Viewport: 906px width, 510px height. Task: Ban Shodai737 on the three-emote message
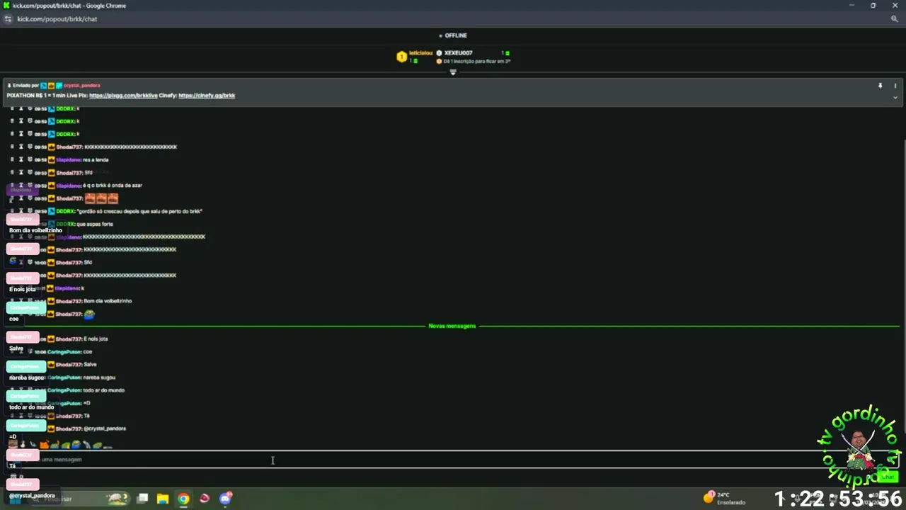pyautogui.click(x=30, y=199)
